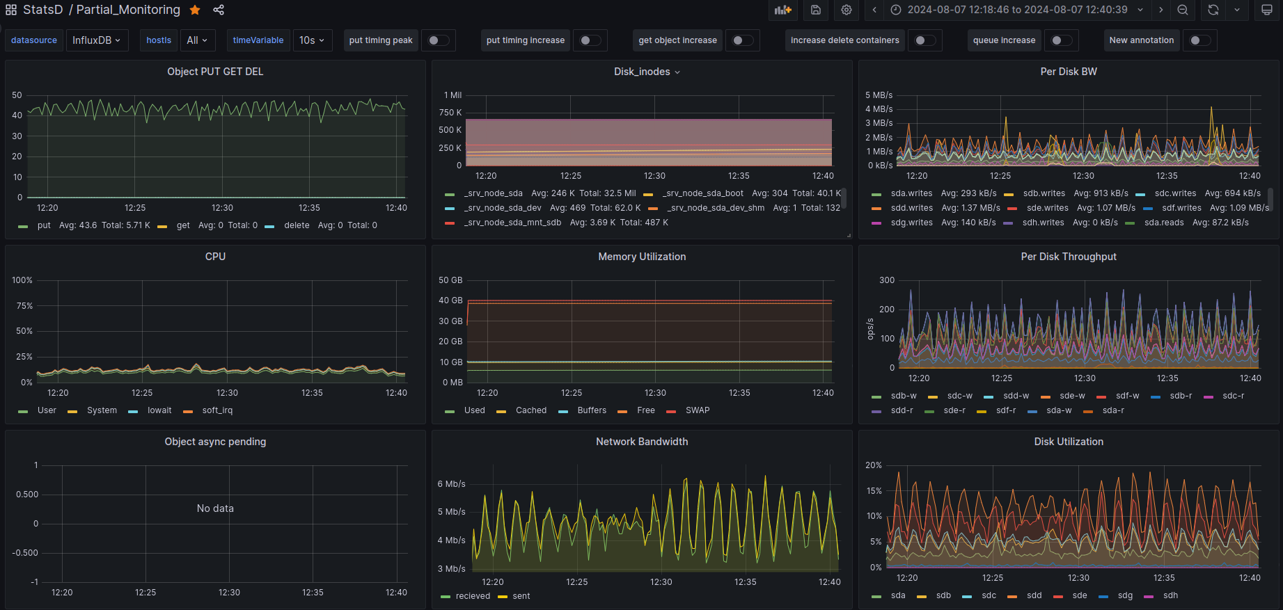Open dashboard settings gear

pyautogui.click(x=847, y=10)
